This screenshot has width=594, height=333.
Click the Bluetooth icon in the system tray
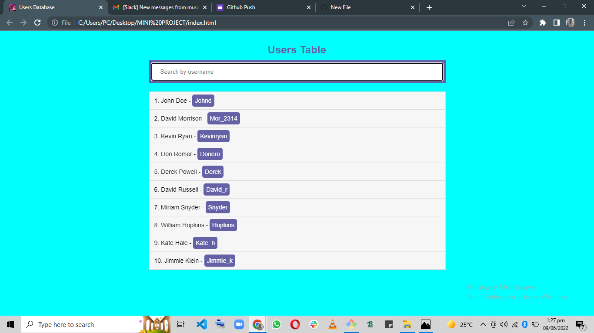coord(525,324)
